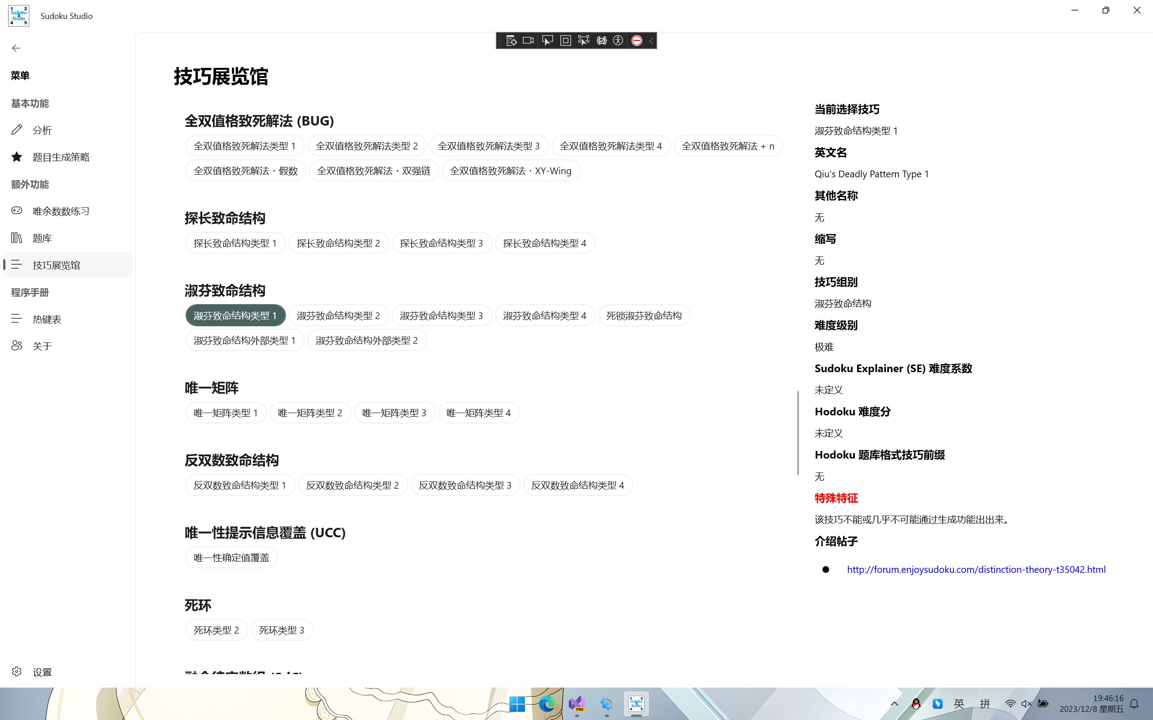Click the braces checkmark icon in debug toolbar
This screenshot has height=720, width=1153.
tap(601, 40)
